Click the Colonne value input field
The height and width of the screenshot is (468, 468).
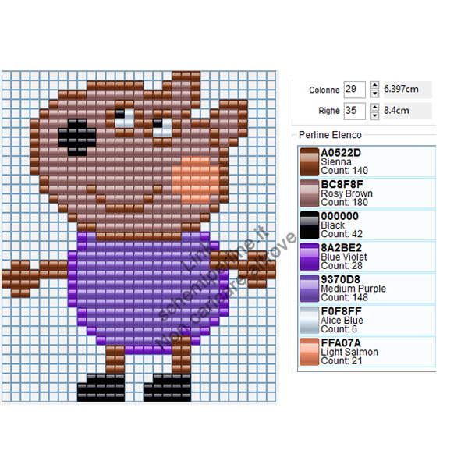click(x=354, y=90)
